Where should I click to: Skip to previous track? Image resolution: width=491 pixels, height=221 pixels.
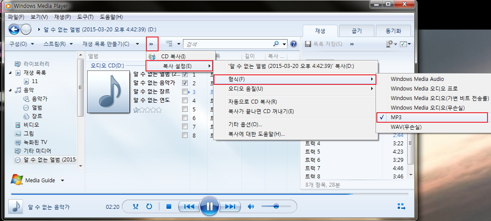[x=189, y=206]
